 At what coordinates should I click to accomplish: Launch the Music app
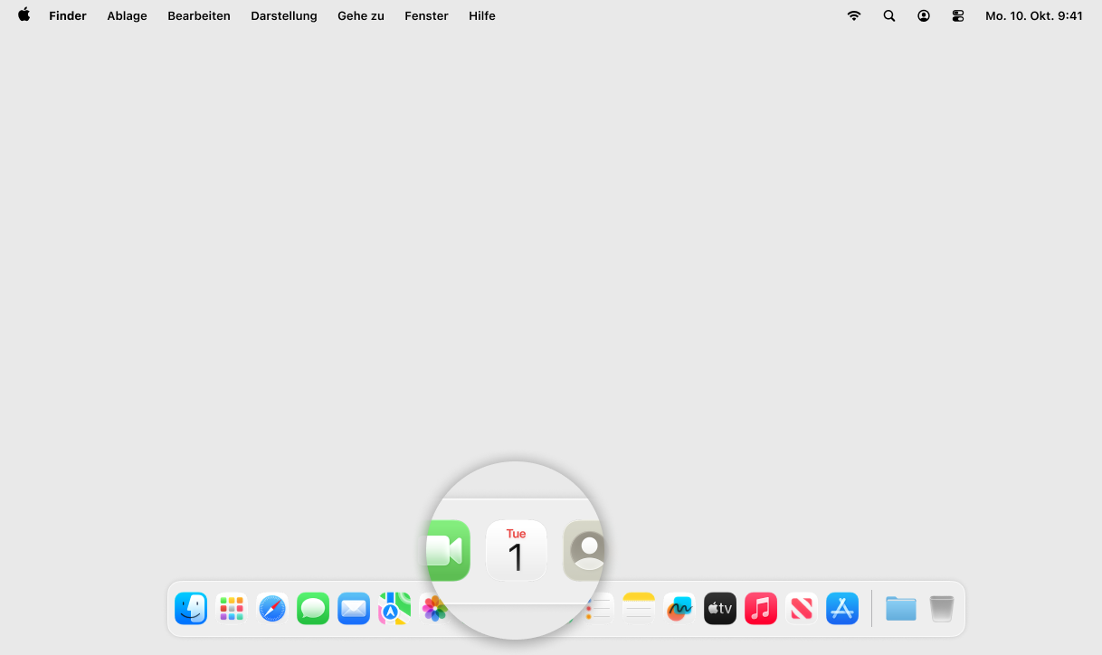coord(761,609)
